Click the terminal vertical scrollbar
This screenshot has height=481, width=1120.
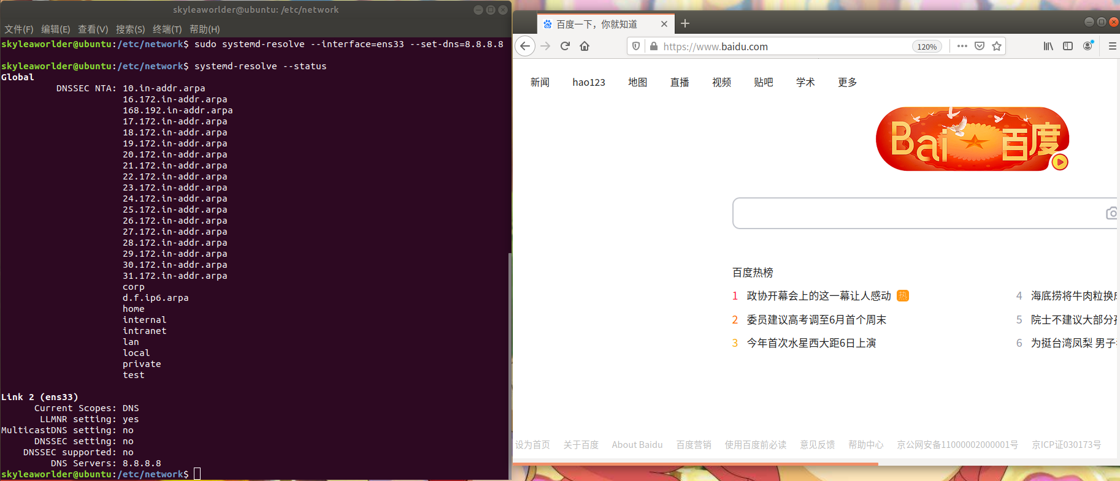coord(510,366)
